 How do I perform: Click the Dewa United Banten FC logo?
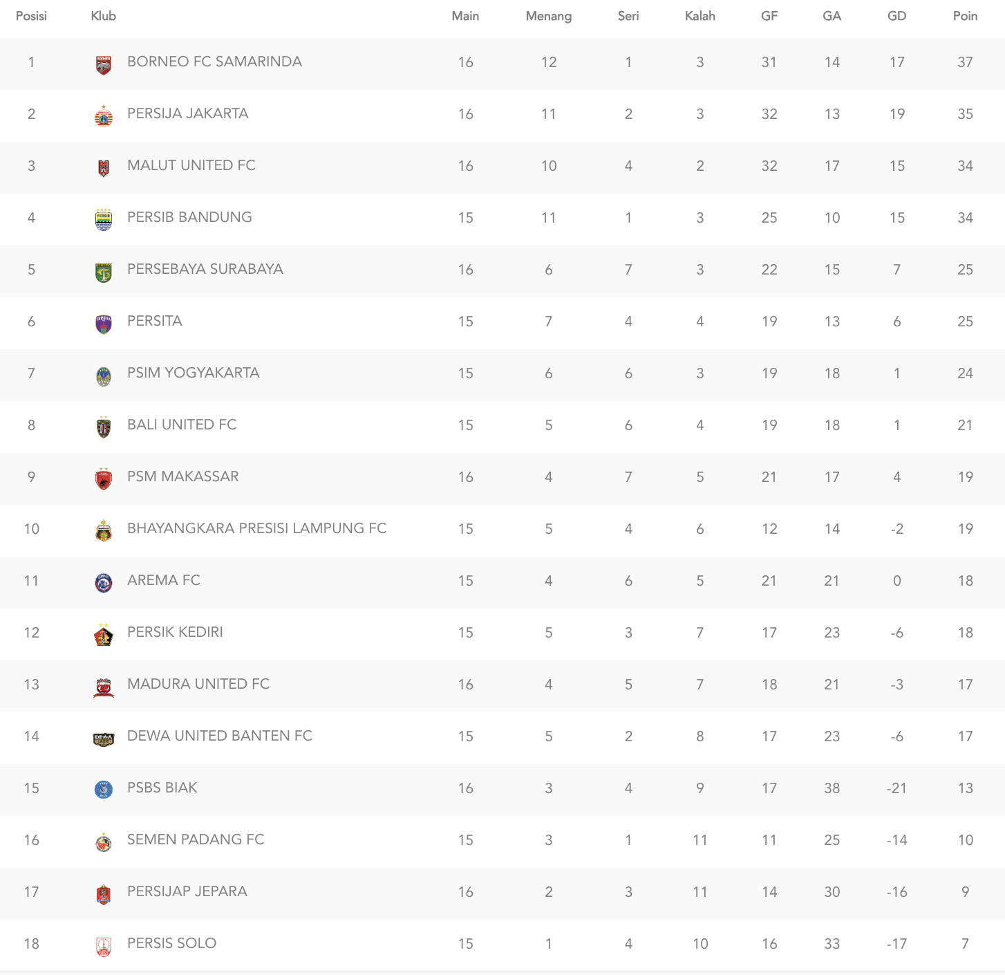tap(104, 739)
